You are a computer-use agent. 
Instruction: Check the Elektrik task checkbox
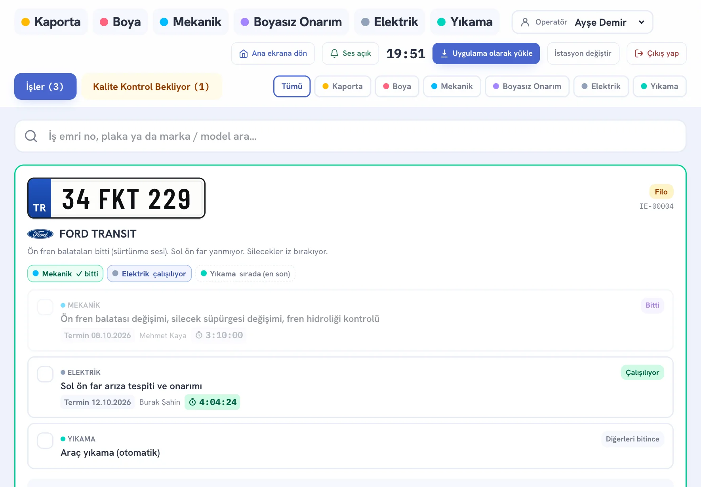coord(45,374)
